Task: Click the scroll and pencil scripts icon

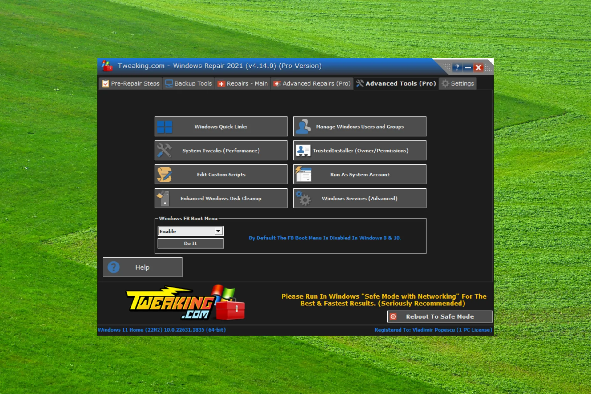Action: point(164,175)
